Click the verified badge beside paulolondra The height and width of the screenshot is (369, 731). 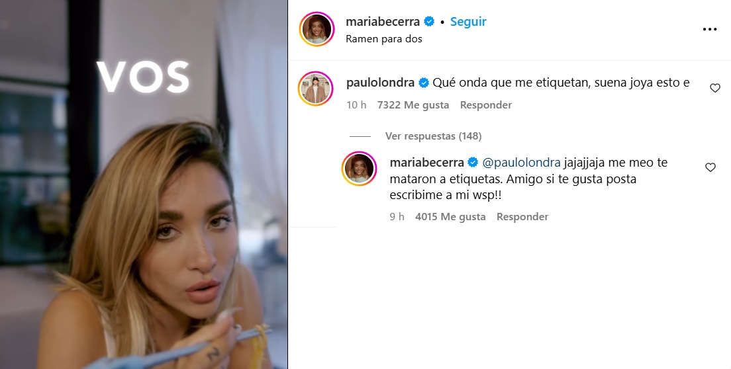coord(424,83)
